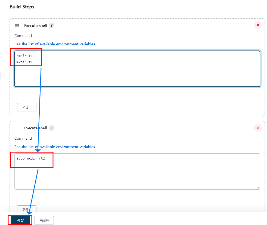This screenshot has width=267, height=225.
Task: Open help for the first Execute shell step
Action: click(x=52, y=25)
